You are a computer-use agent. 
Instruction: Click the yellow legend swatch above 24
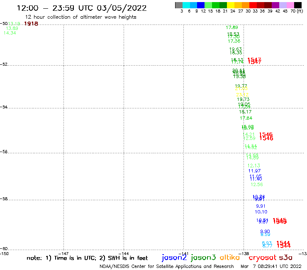click(231, 5)
